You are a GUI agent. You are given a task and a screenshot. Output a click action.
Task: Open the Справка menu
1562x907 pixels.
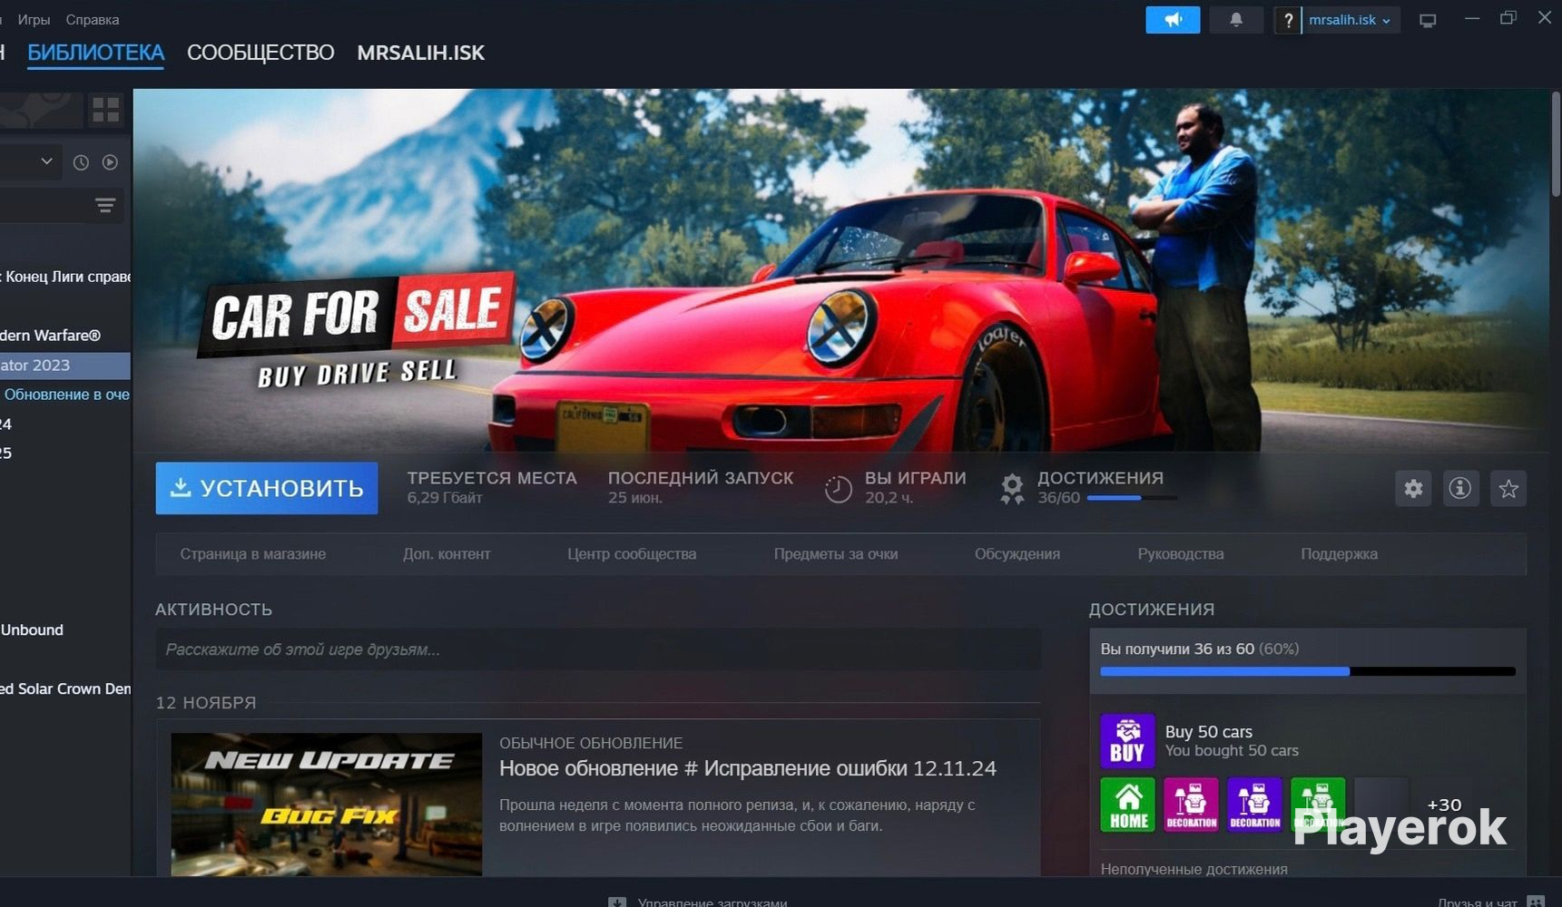point(92,19)
